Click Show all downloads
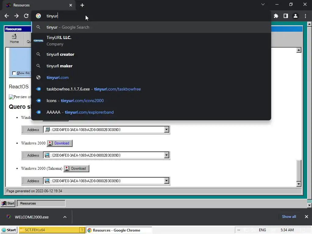312x234 pixels. [x=289, y=217]
